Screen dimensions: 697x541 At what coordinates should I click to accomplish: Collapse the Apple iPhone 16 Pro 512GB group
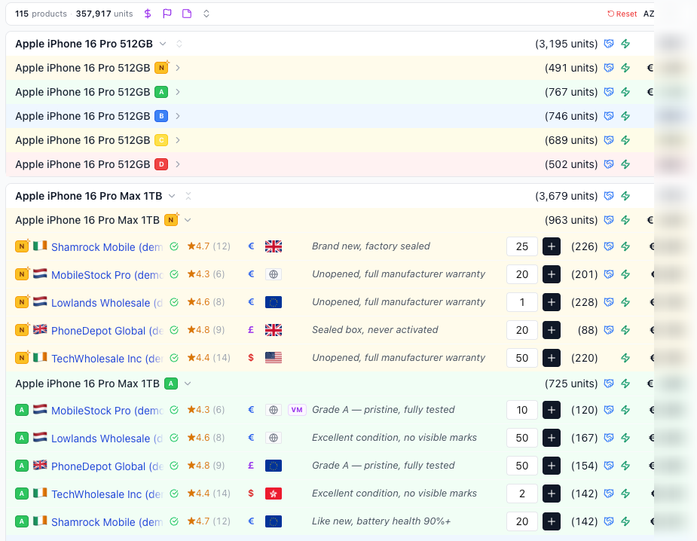tap(163, 44)
